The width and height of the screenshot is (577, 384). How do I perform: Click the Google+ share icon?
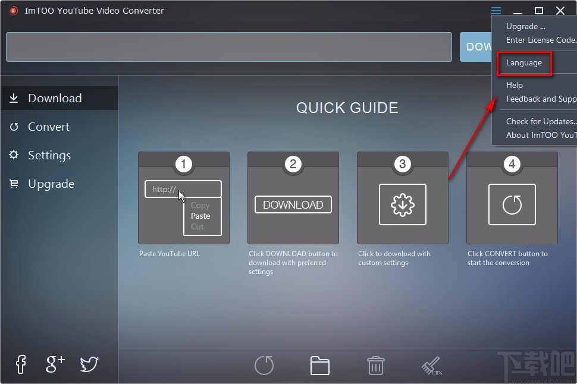point(54,364)
